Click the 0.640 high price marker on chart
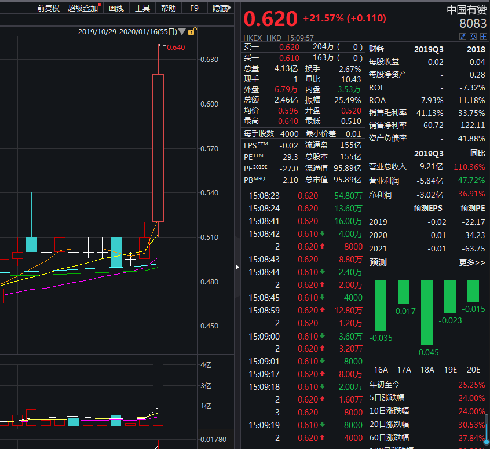The height and width of the screenshot is (449, 490). coord(175,48)
